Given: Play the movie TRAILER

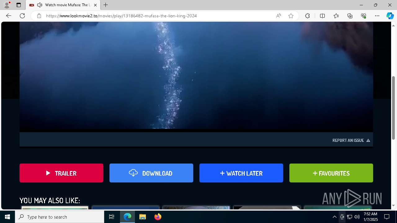Looking at the screenshot, I should pyautogui.click(x=61, y=173).
